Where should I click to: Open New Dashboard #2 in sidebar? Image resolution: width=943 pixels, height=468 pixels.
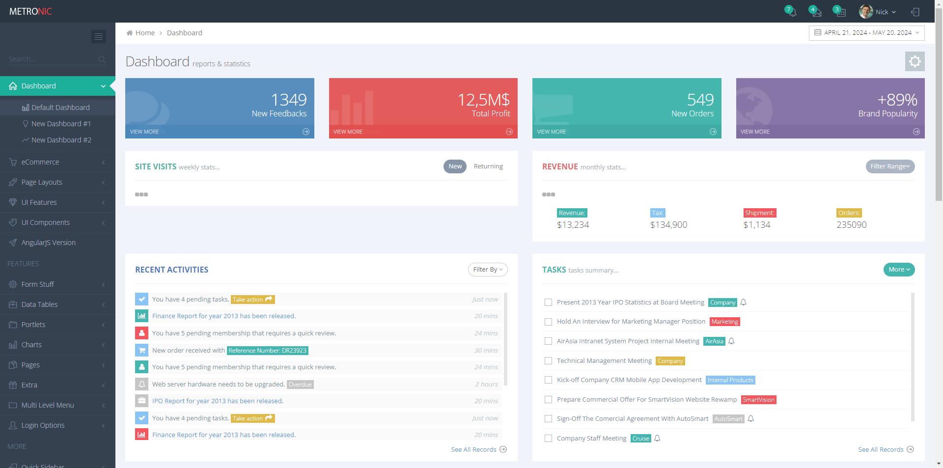click(x=57, y=140)
